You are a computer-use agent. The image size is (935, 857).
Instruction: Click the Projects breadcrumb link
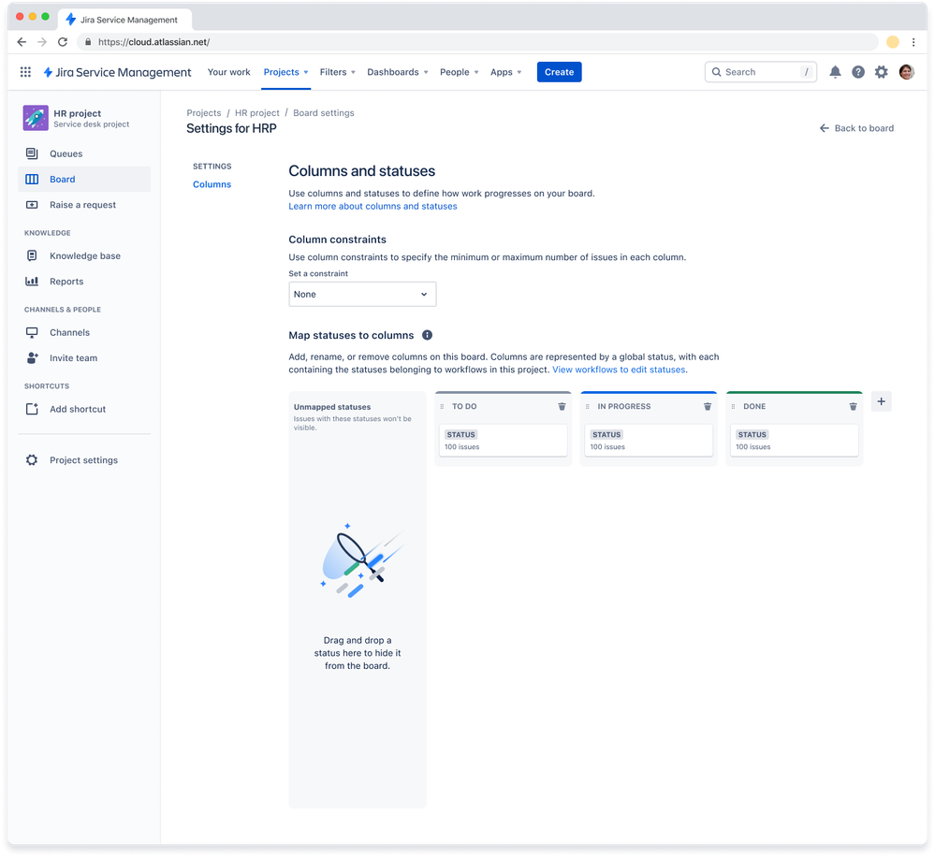pyautogui.click(x=203, y=112)
